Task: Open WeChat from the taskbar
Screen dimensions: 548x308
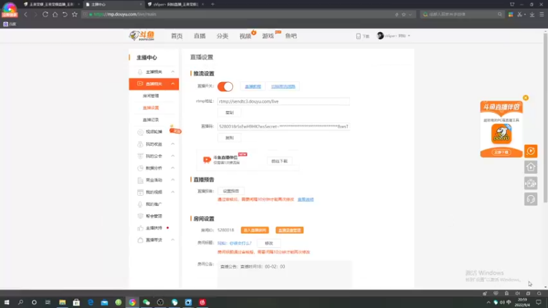Action: click(x=147, y=302)
